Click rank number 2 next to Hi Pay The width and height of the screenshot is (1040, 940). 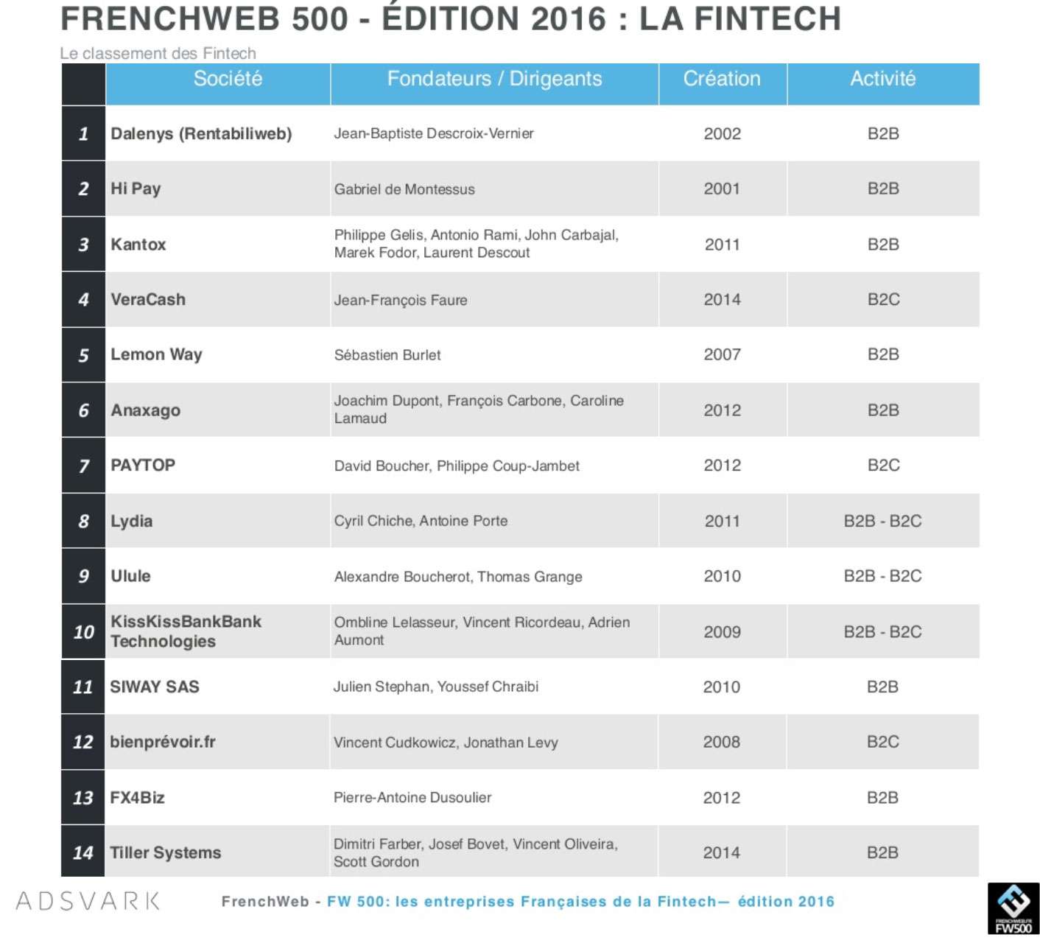[x=83, y=189]
